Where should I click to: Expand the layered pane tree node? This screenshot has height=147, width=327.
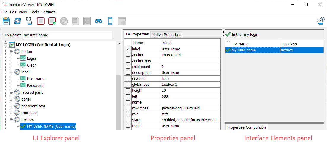tap(11, 92)
